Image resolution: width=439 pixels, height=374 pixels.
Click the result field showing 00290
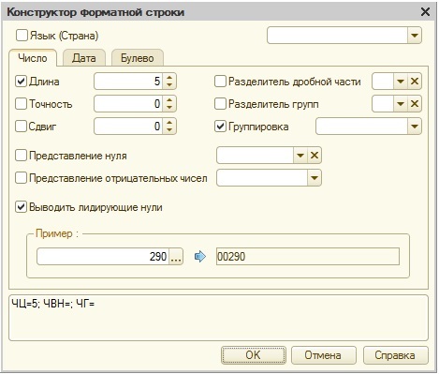[308, 257]
